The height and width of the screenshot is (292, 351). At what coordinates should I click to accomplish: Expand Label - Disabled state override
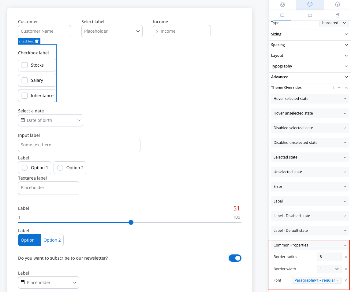pyautogui.click(x=310, y=216)
